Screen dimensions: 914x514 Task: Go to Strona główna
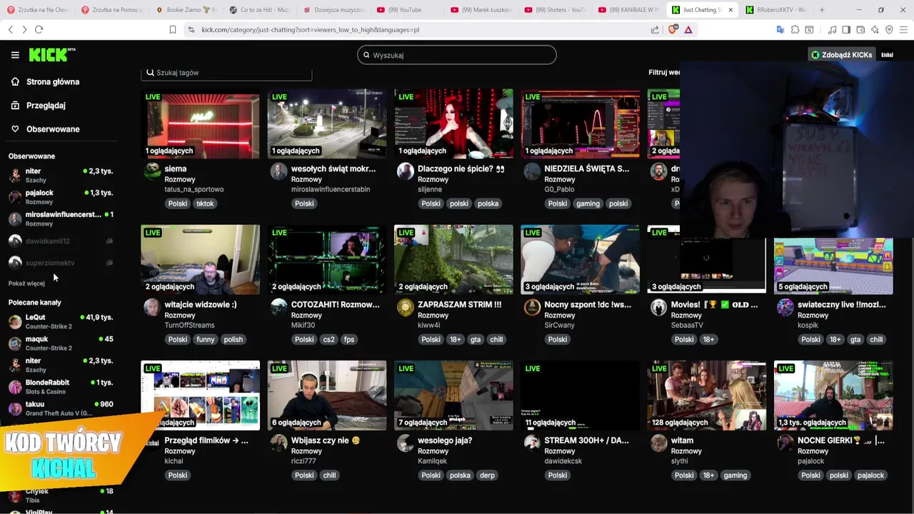pos(53,81)
